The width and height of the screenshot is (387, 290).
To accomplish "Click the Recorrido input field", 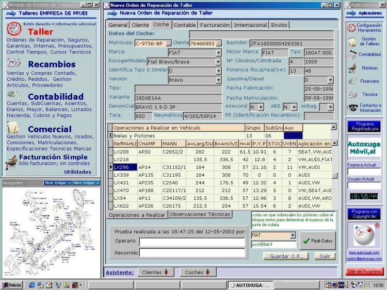I will tap(192, 253).
